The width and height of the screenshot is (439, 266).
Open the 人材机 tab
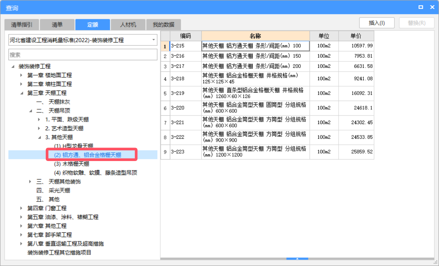[128, 24]
